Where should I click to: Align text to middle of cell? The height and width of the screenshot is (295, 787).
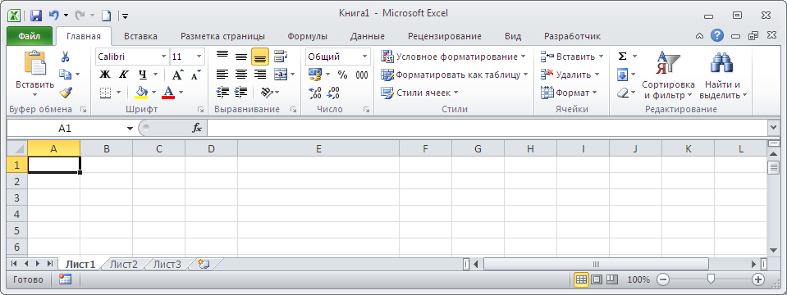241,56
